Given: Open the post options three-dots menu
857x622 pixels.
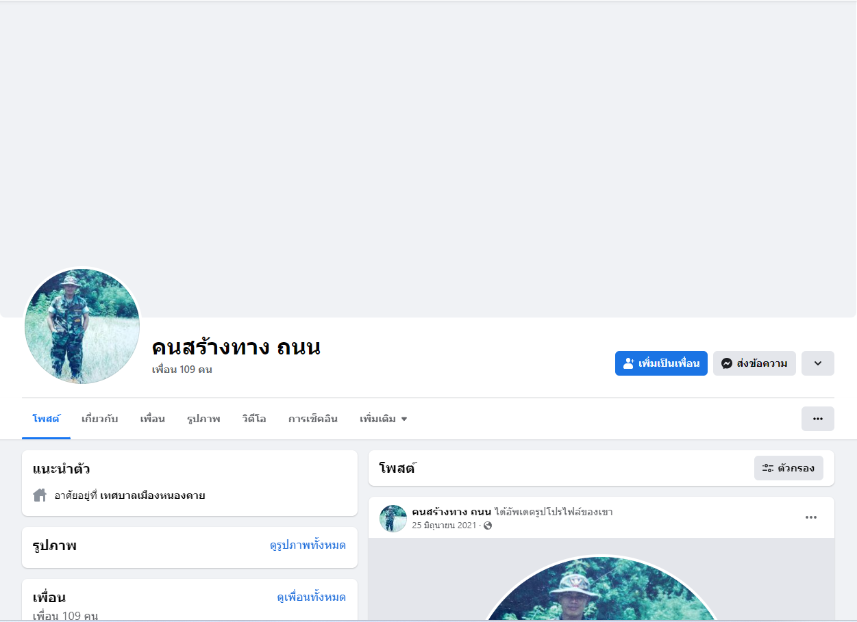Looking at the screenshot, I should [x=811, y=517].
